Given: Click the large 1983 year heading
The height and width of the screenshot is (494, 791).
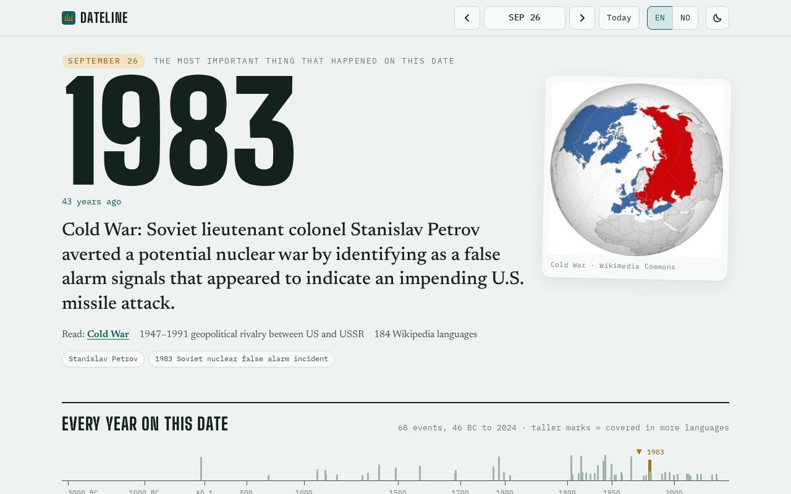Looking at the screenshot, I should pos(179,131).
